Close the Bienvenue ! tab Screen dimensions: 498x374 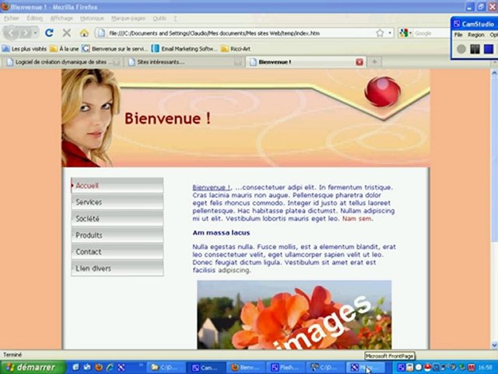click(359, 62)
